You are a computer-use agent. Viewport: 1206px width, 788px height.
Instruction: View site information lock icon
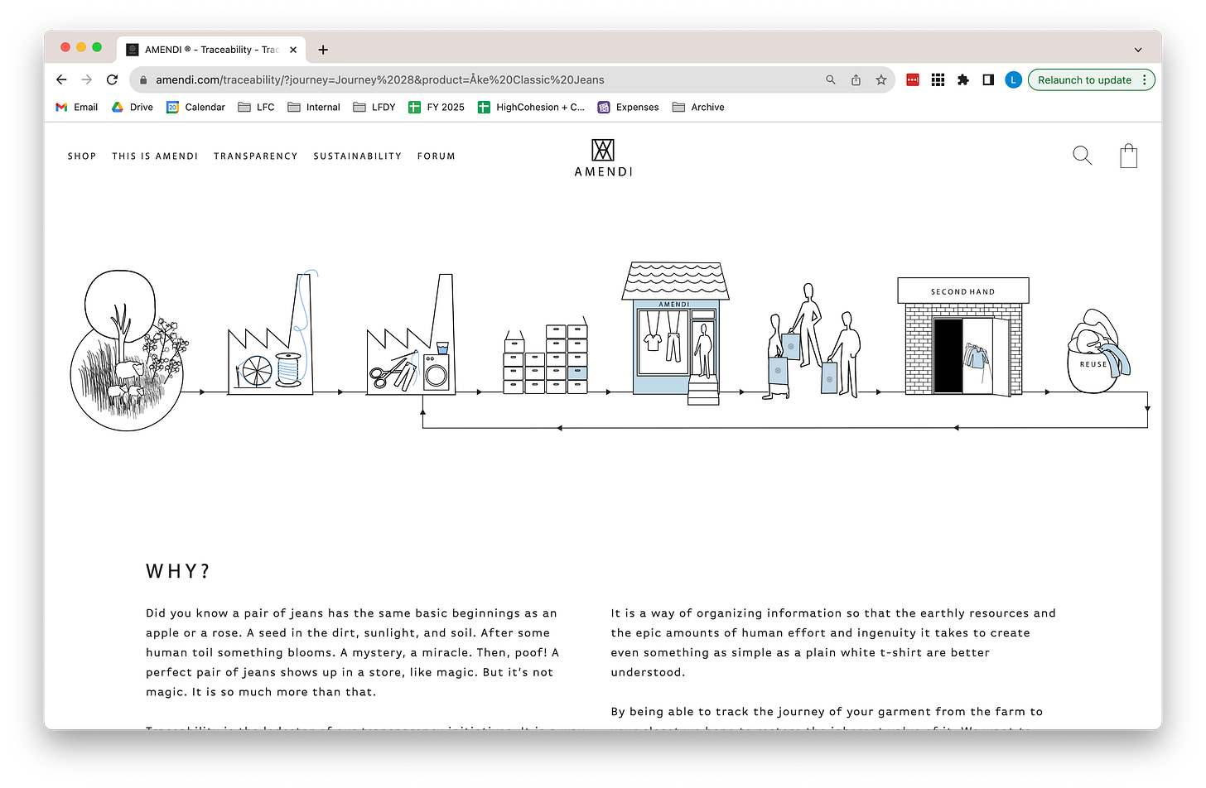[143, 79]
